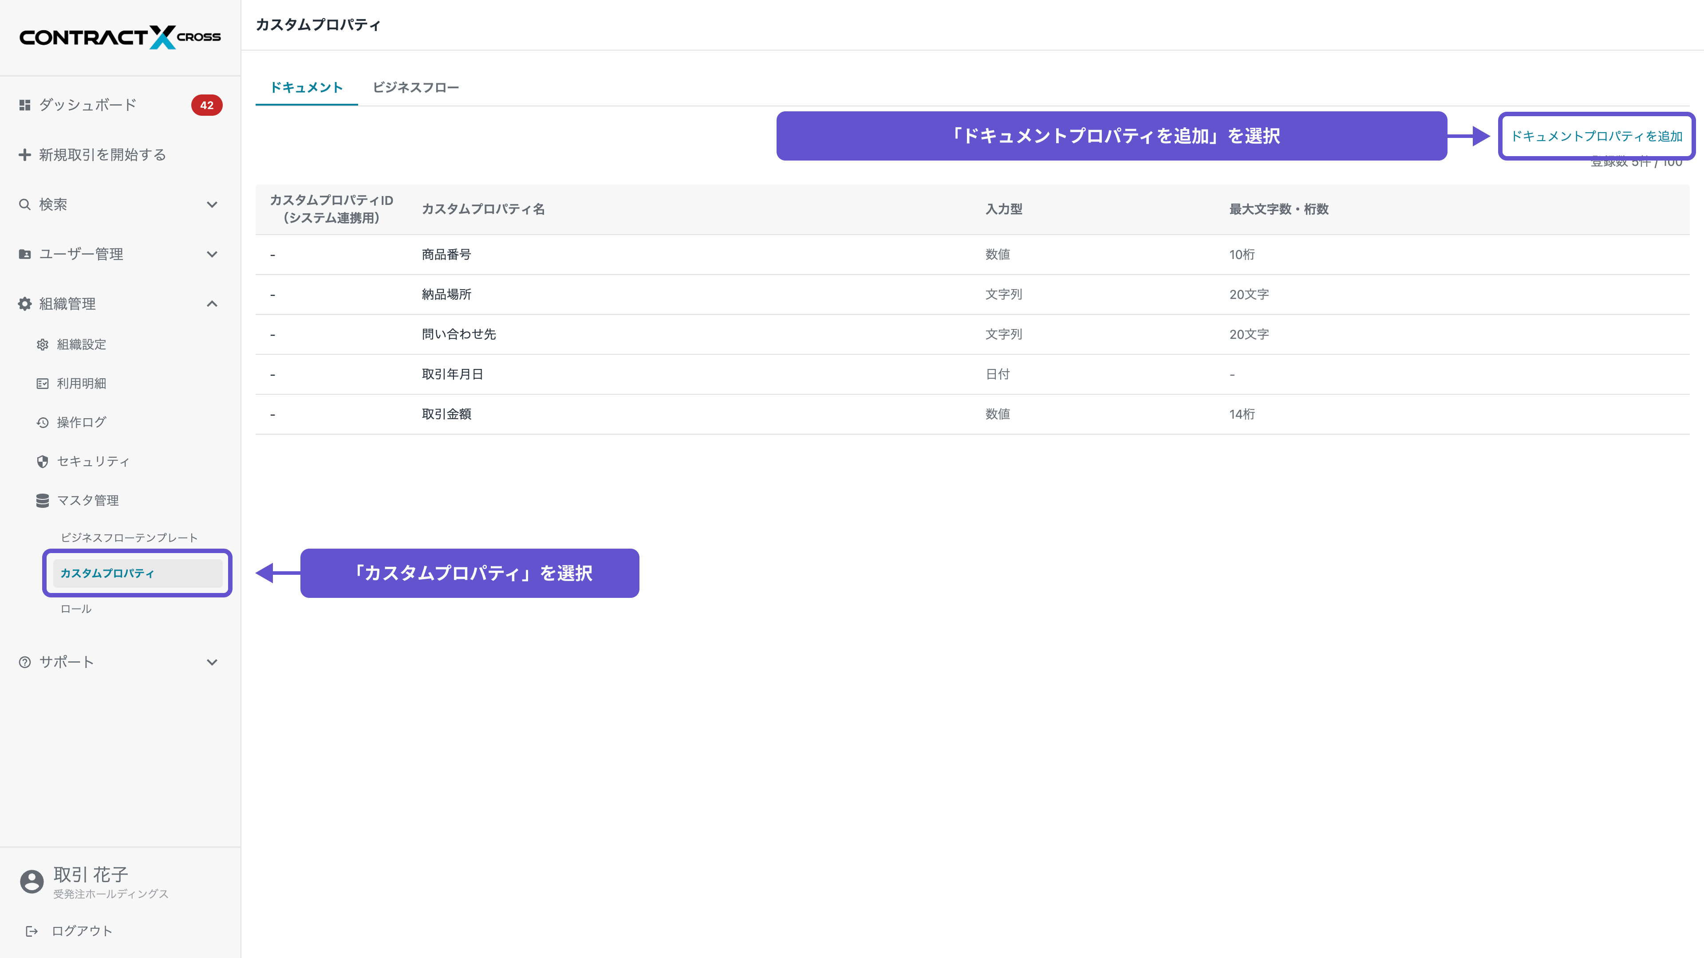The image size is (1704, 958).
Task: Click the organization settings gear icon
Action: [x=42, y=345]
